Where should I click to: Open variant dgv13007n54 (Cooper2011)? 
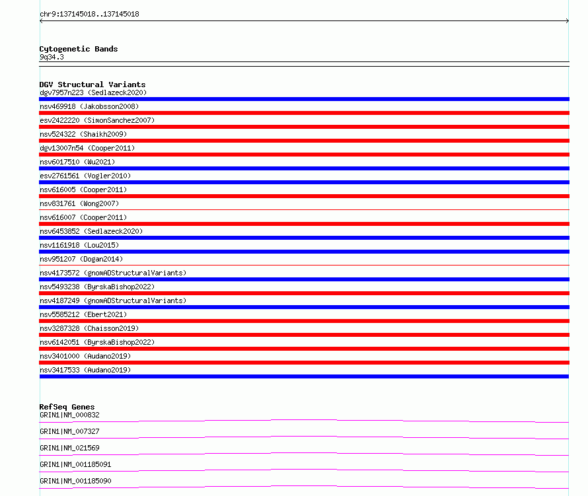coord(87,148)
